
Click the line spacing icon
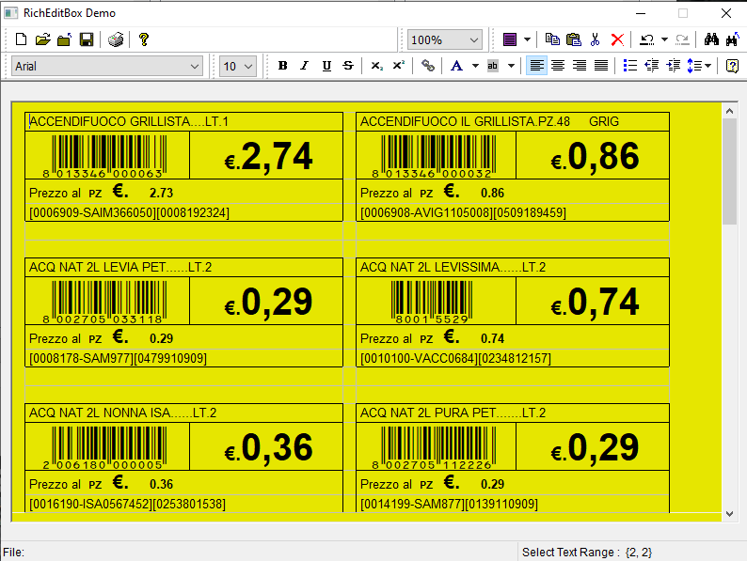tap(694, 66)
